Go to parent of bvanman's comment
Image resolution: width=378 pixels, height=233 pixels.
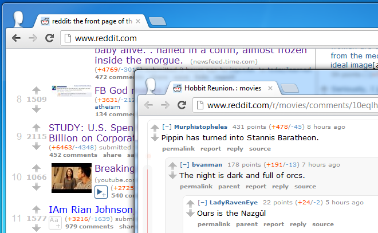tap(229, 187)
